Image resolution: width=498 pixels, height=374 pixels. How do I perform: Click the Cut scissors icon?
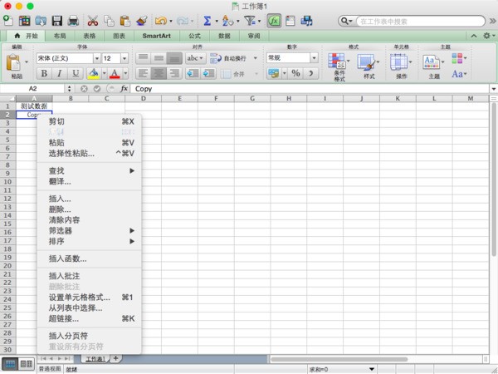point(94,20)
